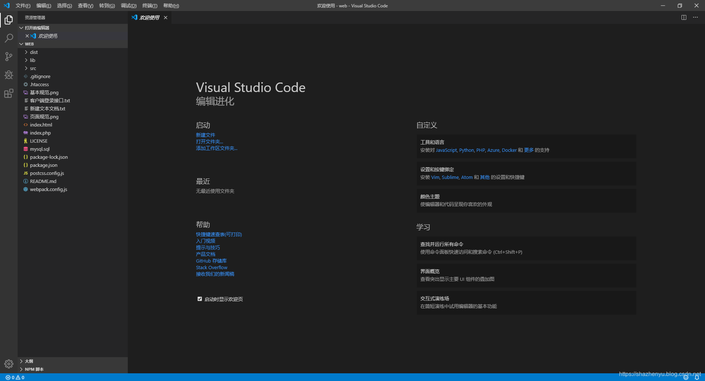The image size is (705, 381).
Task: Click the feedback smiley in the status bar
Action: (686, 377)
